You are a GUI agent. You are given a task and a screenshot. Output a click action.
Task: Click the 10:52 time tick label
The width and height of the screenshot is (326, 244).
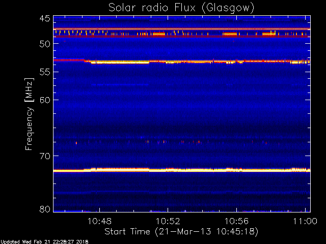168,221
